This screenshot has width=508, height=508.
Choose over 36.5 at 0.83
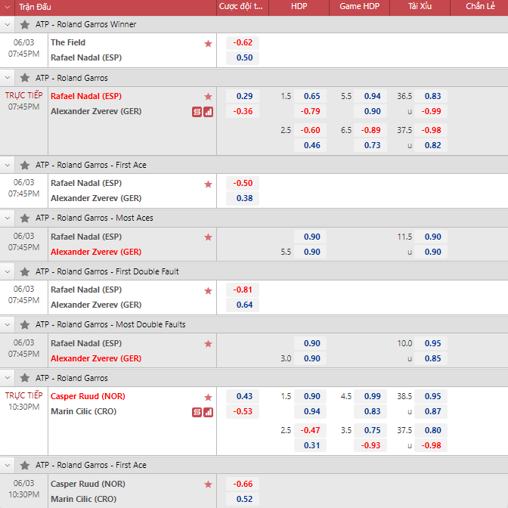coord(431,96)
